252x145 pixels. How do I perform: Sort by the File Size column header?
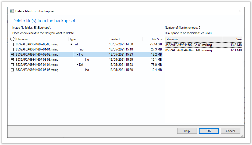157,39
